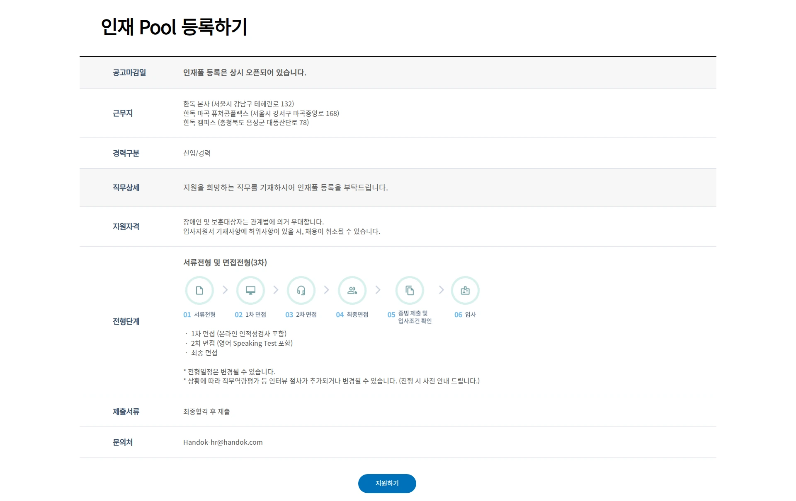This screenshot has width=796, height=501.
Task: Click the 영어 Speaking Test 포함 bullet line
Action: tap(242, 343)
